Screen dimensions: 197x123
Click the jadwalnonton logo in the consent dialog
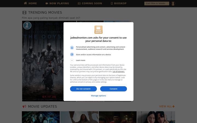click(x=99, y=30)
